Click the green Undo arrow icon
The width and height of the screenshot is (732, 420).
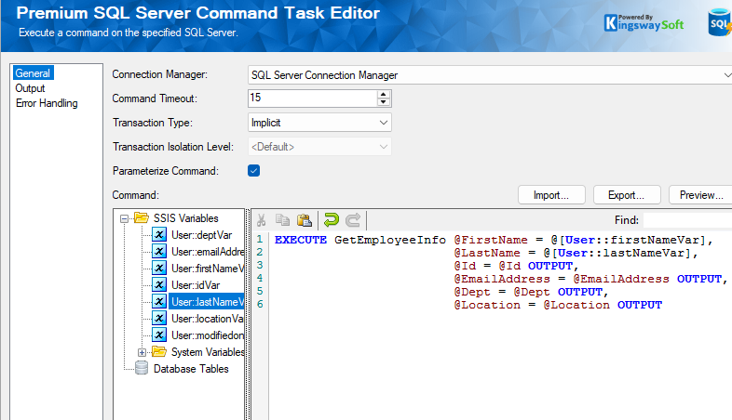point(331,220)
